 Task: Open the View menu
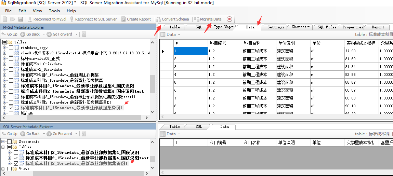tap(37, 11)
